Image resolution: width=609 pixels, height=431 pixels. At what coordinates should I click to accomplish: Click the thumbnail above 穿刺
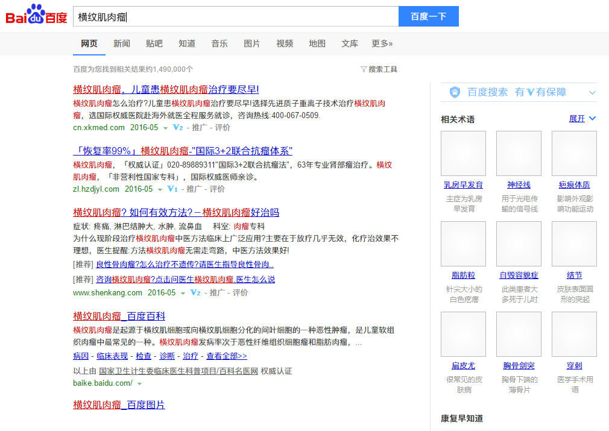[575, 335]
